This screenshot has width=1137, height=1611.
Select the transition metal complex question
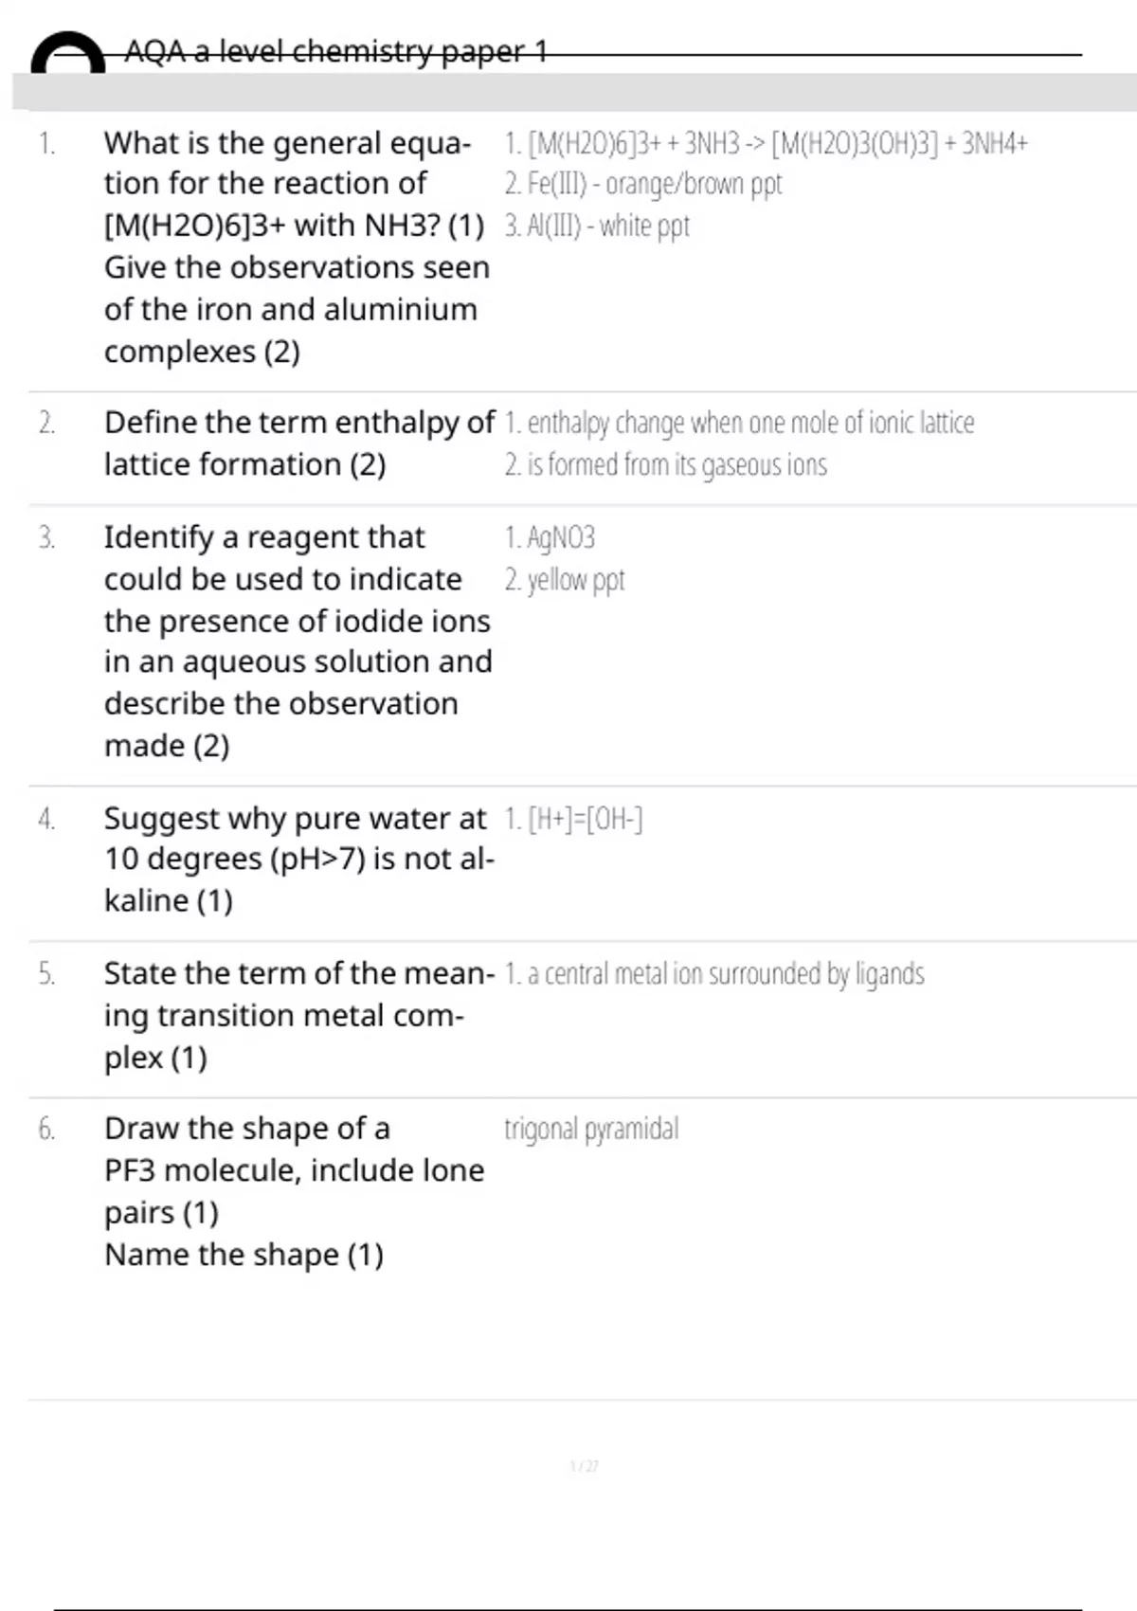298,1015
